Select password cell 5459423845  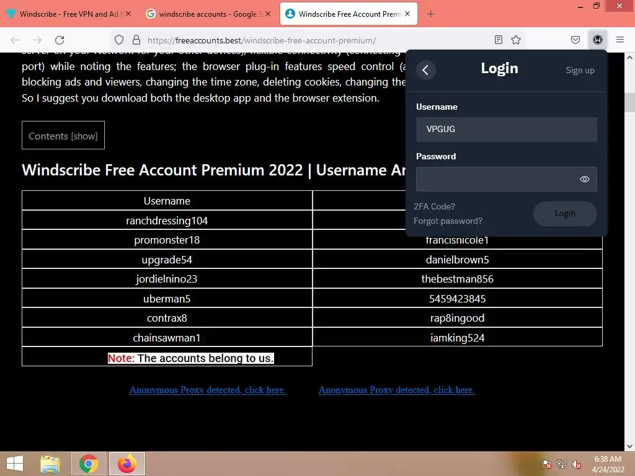coord(458,299)
